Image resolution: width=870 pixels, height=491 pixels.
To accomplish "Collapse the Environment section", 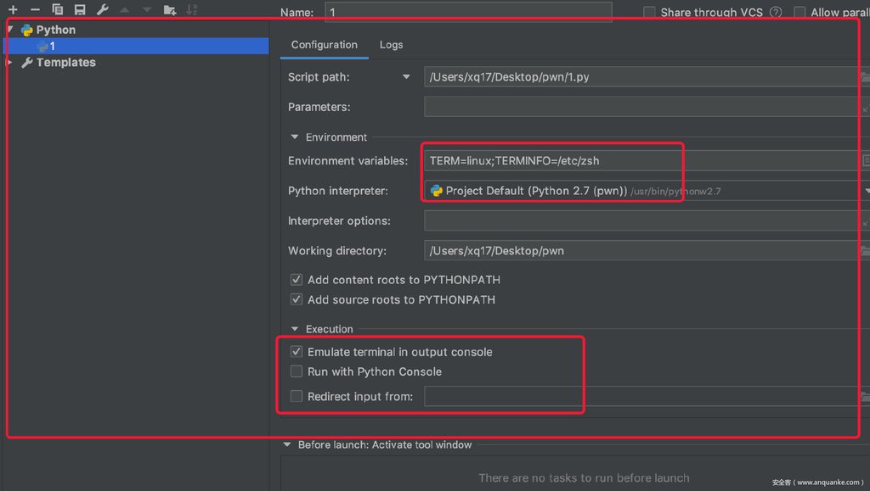I will 295,137.
